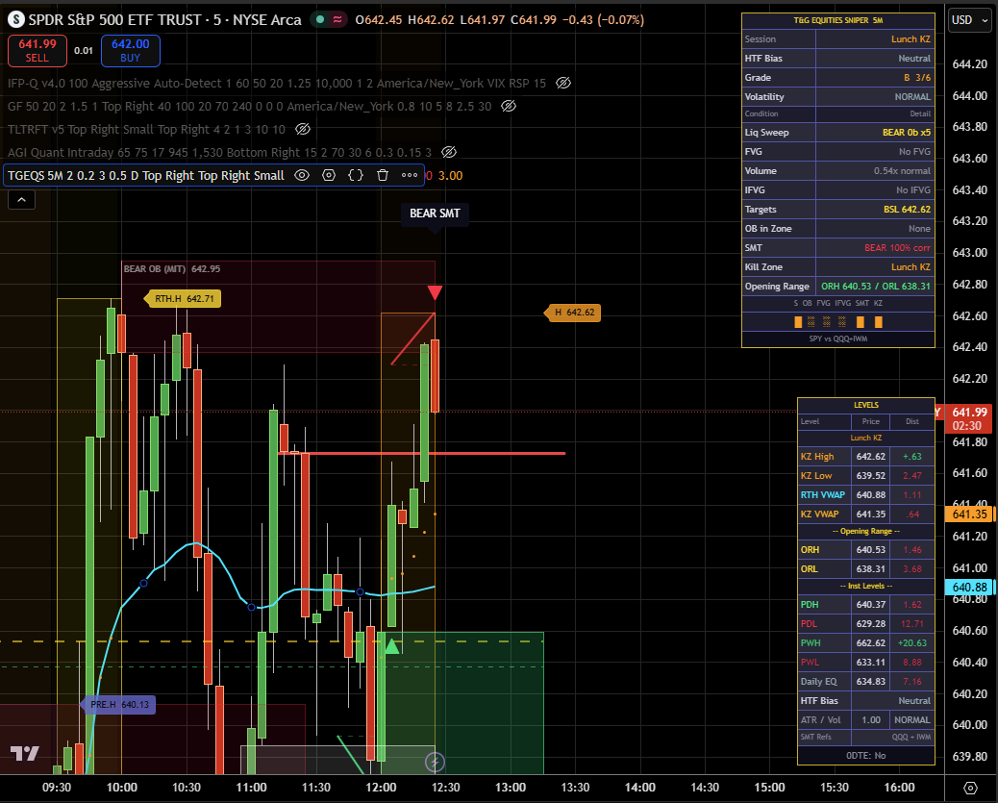Click the pink data-mode wave icon
Image resolution: width=998 pixels, height=803 pixels.
pyautogui.click(x=337, y=20)
